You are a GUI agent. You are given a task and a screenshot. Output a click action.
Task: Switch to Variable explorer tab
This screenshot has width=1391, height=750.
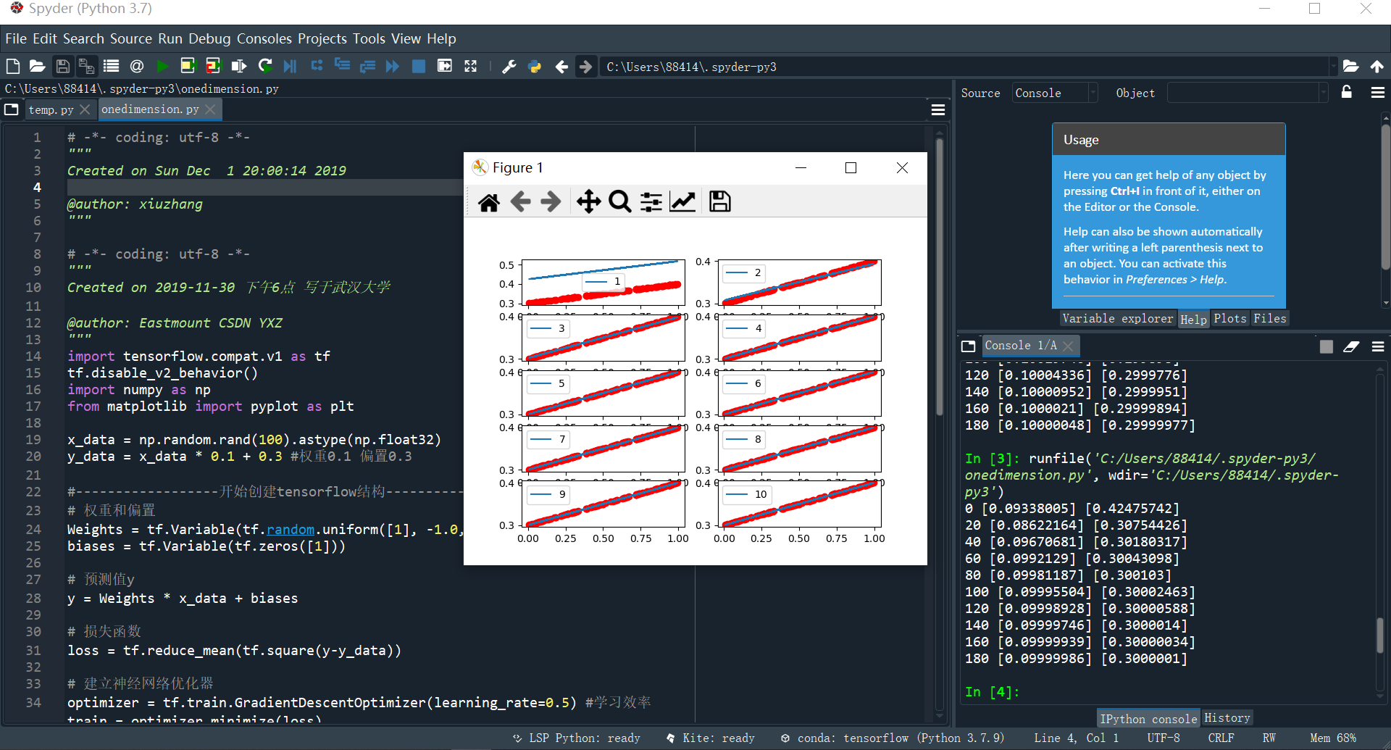[x=1117, y=318]
